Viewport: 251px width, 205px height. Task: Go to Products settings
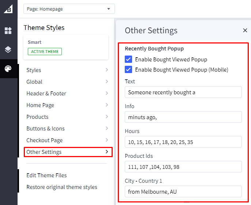point(37,117)
